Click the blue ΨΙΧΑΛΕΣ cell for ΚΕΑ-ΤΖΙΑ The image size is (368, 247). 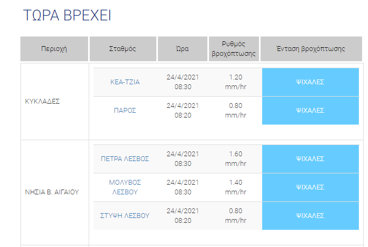[310, 82]
